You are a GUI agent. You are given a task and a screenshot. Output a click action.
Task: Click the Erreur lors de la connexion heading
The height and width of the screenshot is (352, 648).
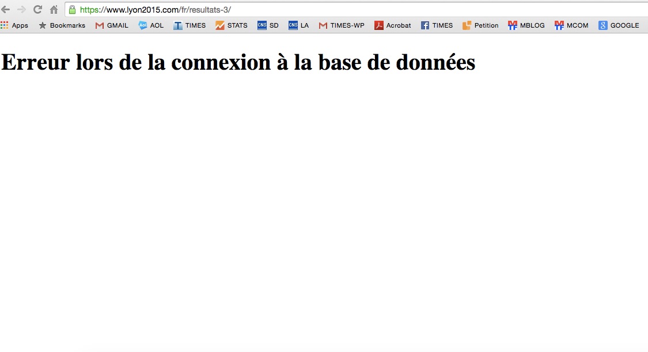(x=238, y=62)
